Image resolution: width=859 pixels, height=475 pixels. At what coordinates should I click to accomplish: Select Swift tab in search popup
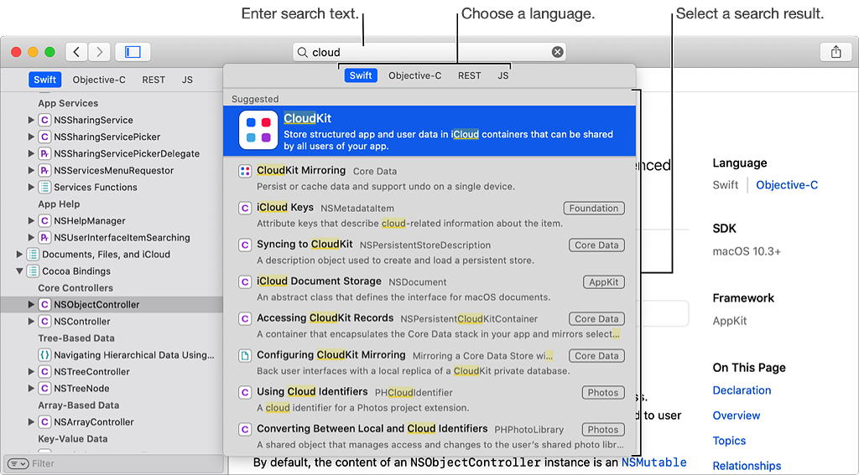pyautogui.click(x=361, y=75)
